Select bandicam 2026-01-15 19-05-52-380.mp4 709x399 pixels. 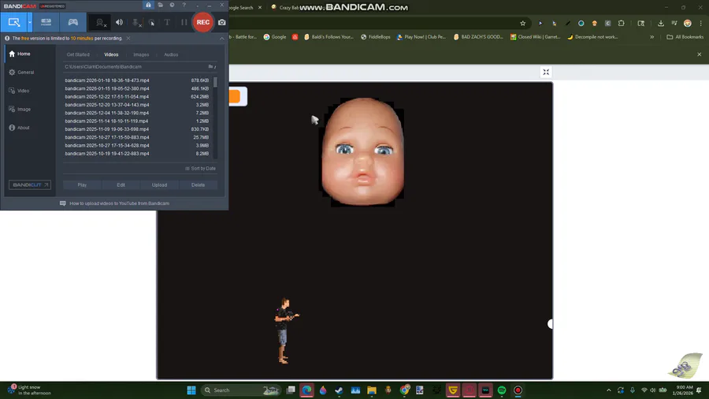coord(137,88)
